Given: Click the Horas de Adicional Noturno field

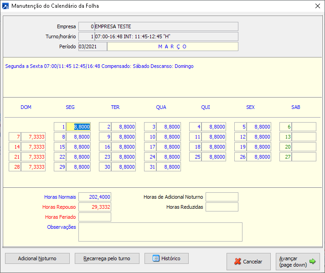Looking at the screenshot, I should (x=222, y=197).
